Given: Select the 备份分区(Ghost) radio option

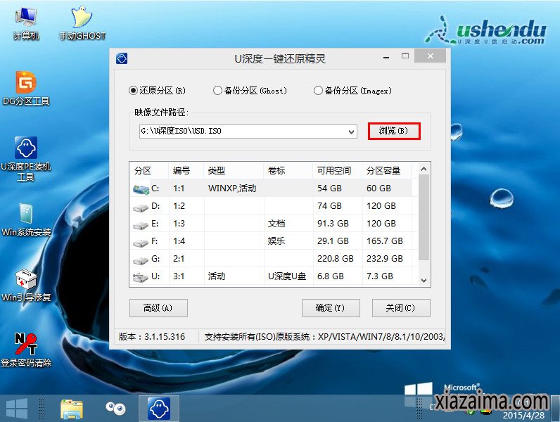Looking at the screenshot, I should pos(217,91).
